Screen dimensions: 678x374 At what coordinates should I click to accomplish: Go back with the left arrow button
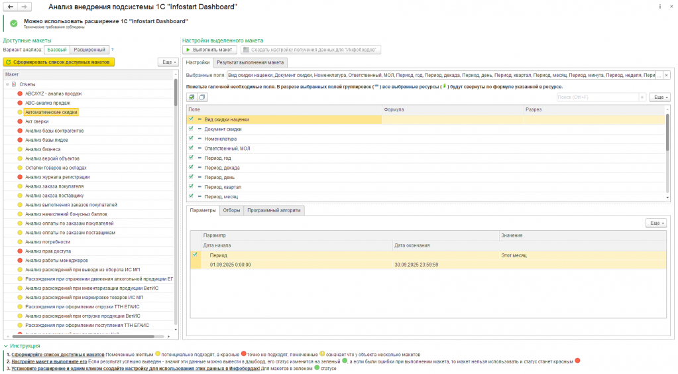[x=11, y=7]
